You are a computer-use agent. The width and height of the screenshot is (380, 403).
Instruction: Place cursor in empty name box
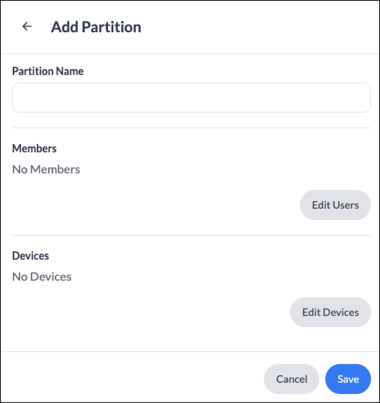[x=191, y=98]
